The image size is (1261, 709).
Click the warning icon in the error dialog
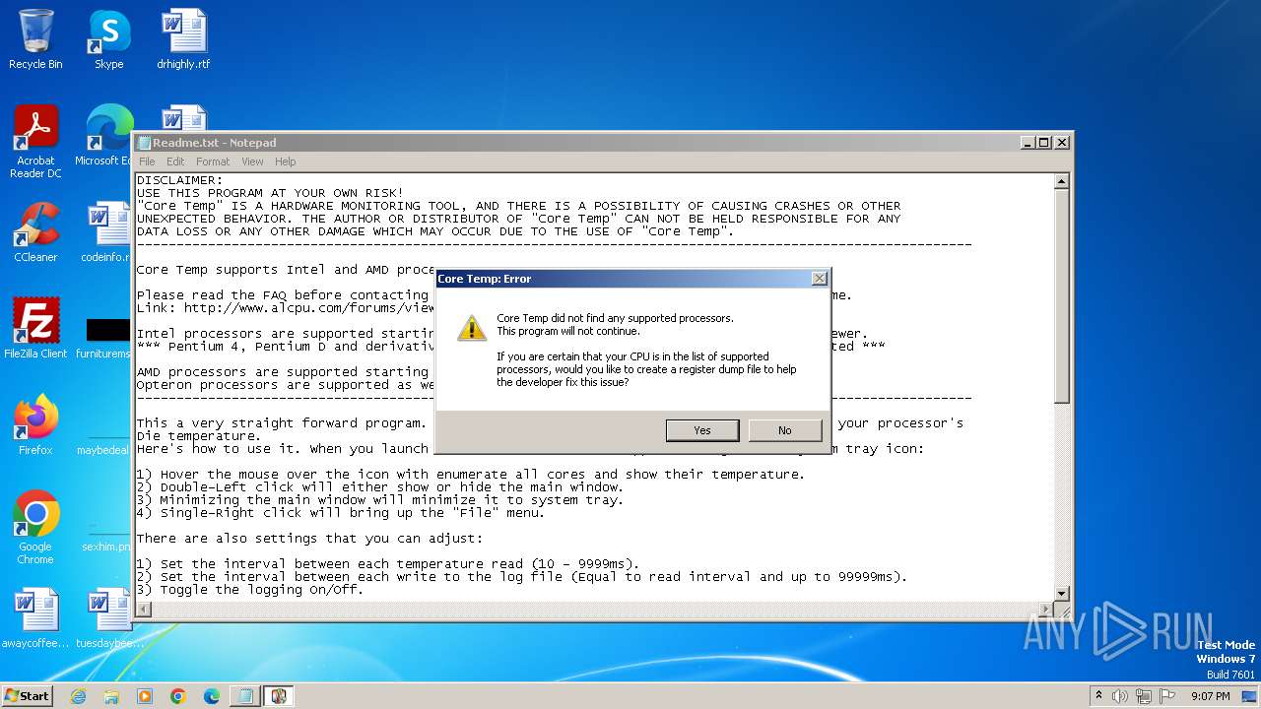pos(472,329)
